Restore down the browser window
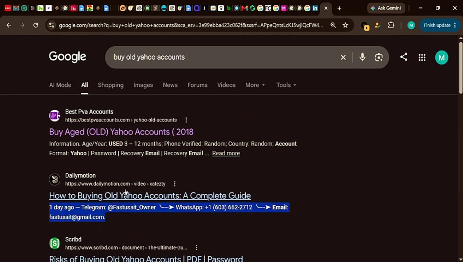The height and width of the screenshot is (262, 463). 438,8
